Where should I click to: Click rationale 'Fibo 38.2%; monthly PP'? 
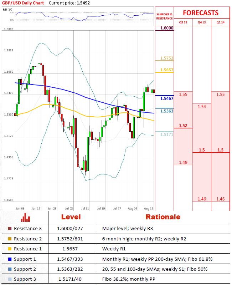129,279
